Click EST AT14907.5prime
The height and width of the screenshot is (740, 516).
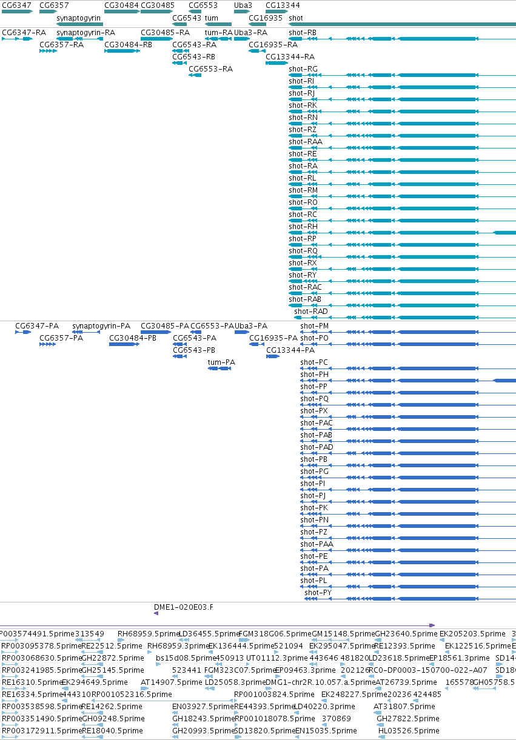point(172,682)
